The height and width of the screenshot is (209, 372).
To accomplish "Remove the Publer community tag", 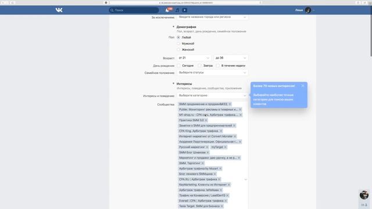I will [240, 110].
